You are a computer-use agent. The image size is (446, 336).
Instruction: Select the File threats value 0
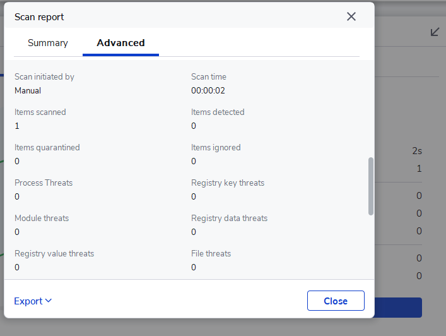194,267
